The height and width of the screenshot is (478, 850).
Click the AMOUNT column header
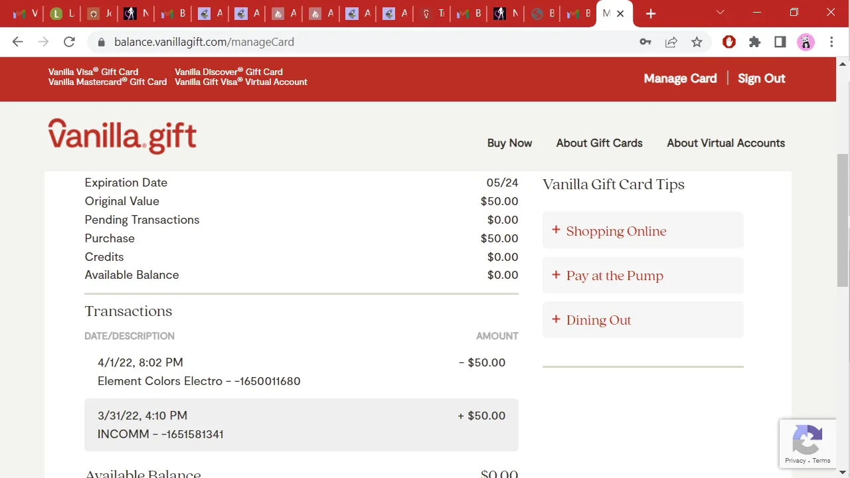point(497,336)
